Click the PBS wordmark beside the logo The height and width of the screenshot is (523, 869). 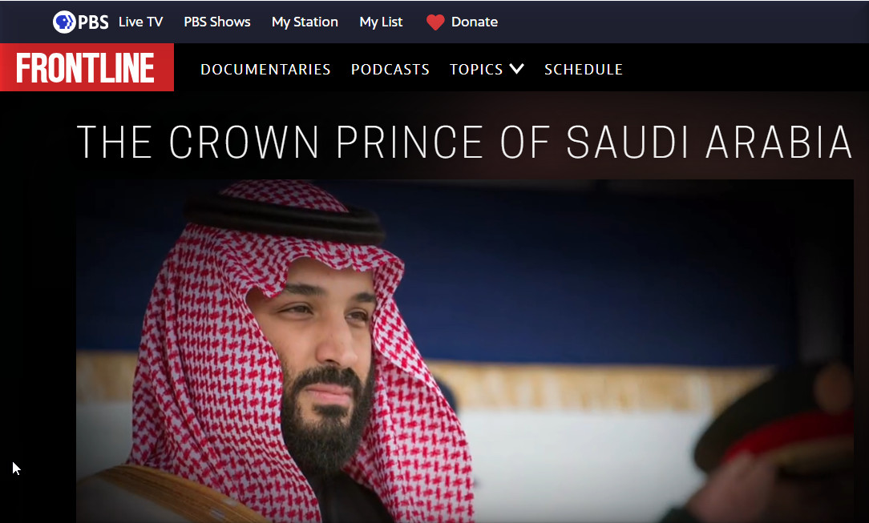coord(93,22)
